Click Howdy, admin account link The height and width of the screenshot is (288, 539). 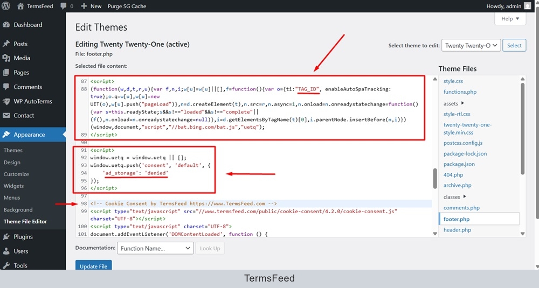click(503, 6)
